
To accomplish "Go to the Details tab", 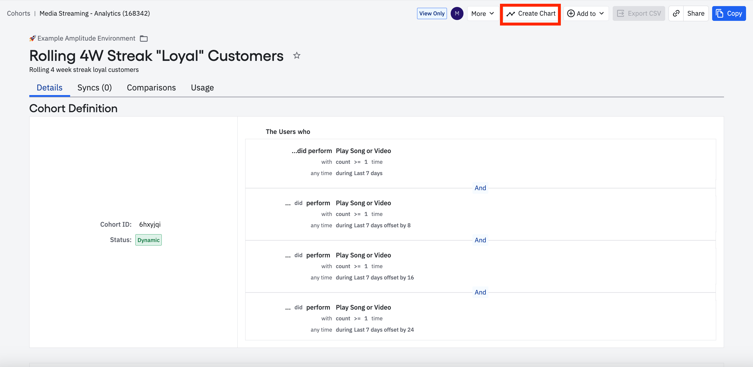I will click(x=49, y=88).
